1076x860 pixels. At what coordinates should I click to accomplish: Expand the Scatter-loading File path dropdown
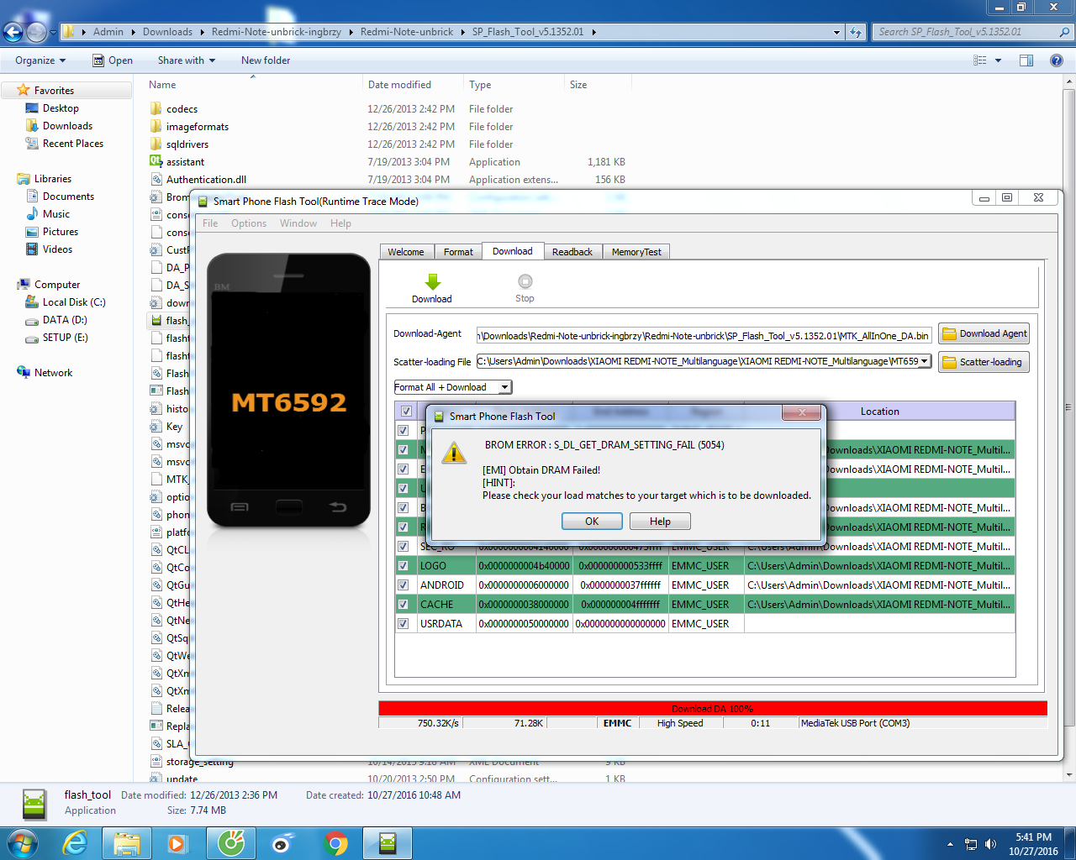[x=925, y=361]
